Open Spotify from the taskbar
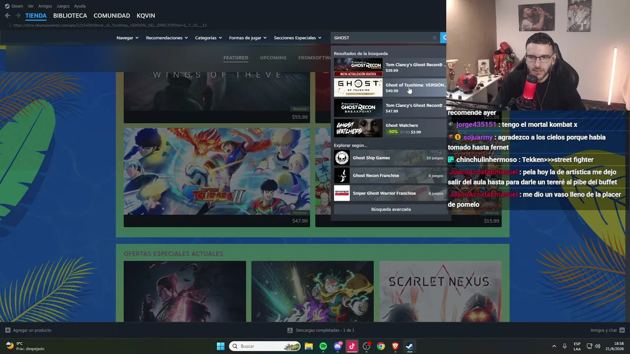 [x=323, y=346]
